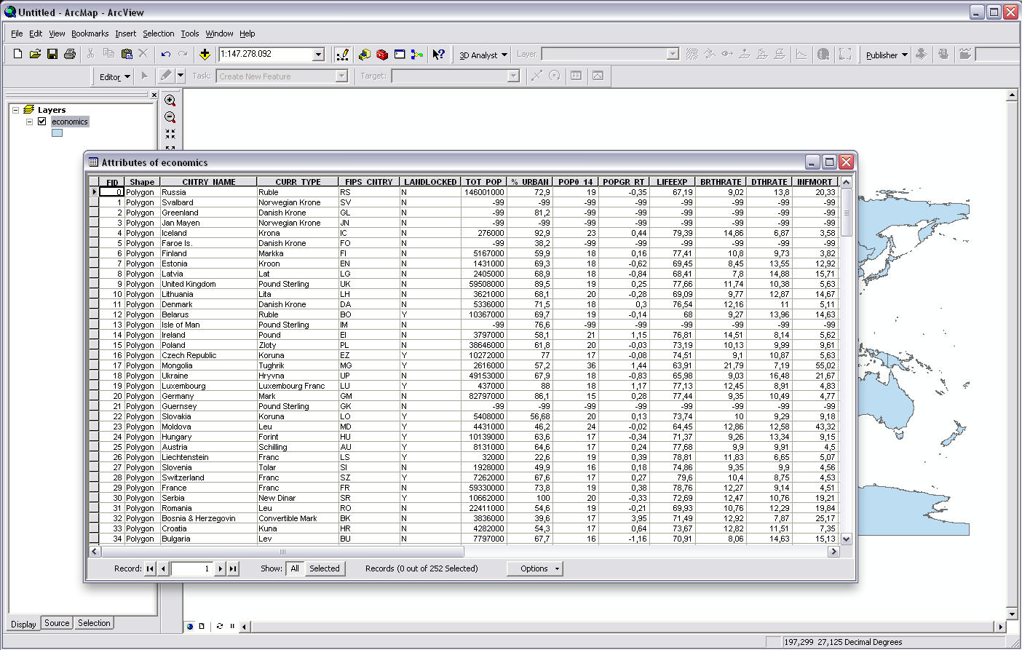1022x650 pixels.
Task: Refresh the map view
Action: [220, 626]
